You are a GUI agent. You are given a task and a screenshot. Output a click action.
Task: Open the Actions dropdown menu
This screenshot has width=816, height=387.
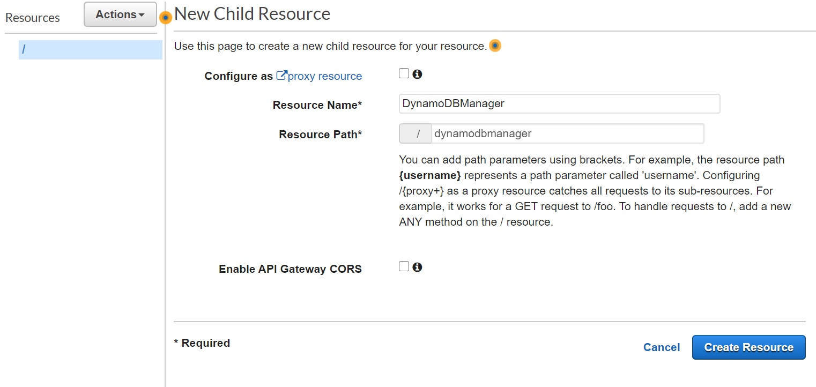(x=120, y=14)
